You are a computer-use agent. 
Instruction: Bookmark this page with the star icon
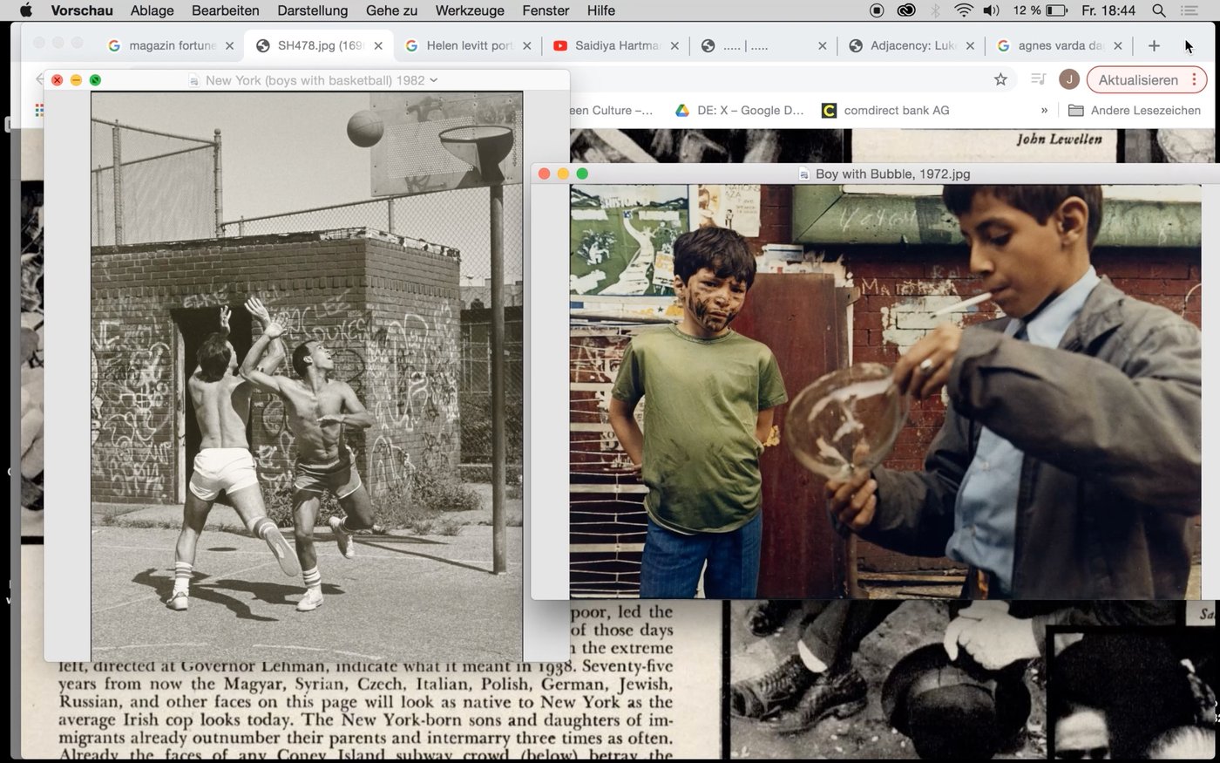pyautogui.click(x=1000, y=79)
